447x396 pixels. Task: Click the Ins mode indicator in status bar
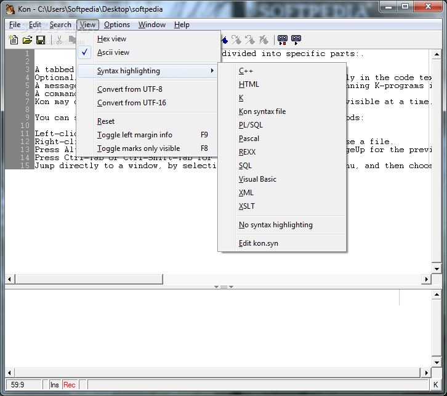[54, 385]
